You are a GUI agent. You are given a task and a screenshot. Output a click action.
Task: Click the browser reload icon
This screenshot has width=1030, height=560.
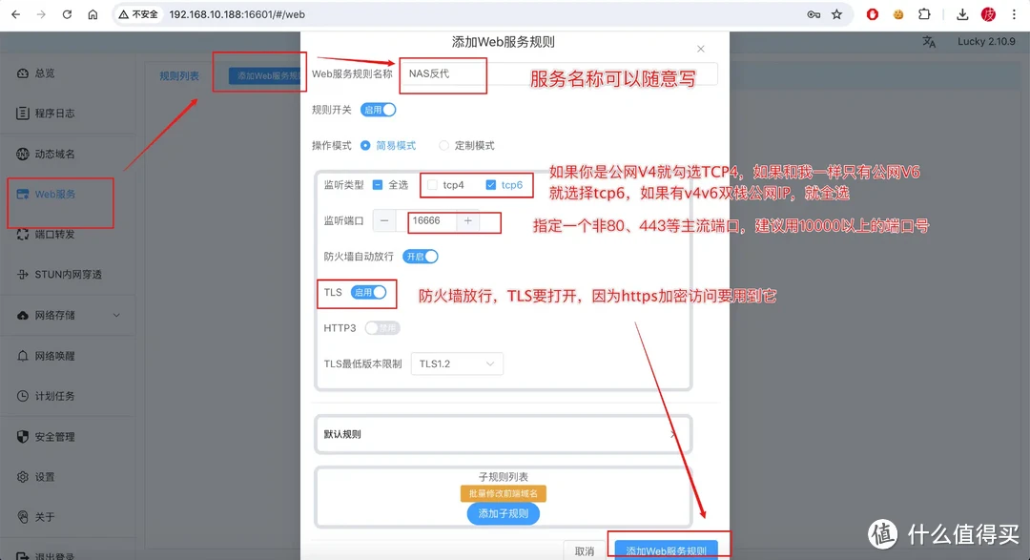pyautogui.click(x=67, y=14)
